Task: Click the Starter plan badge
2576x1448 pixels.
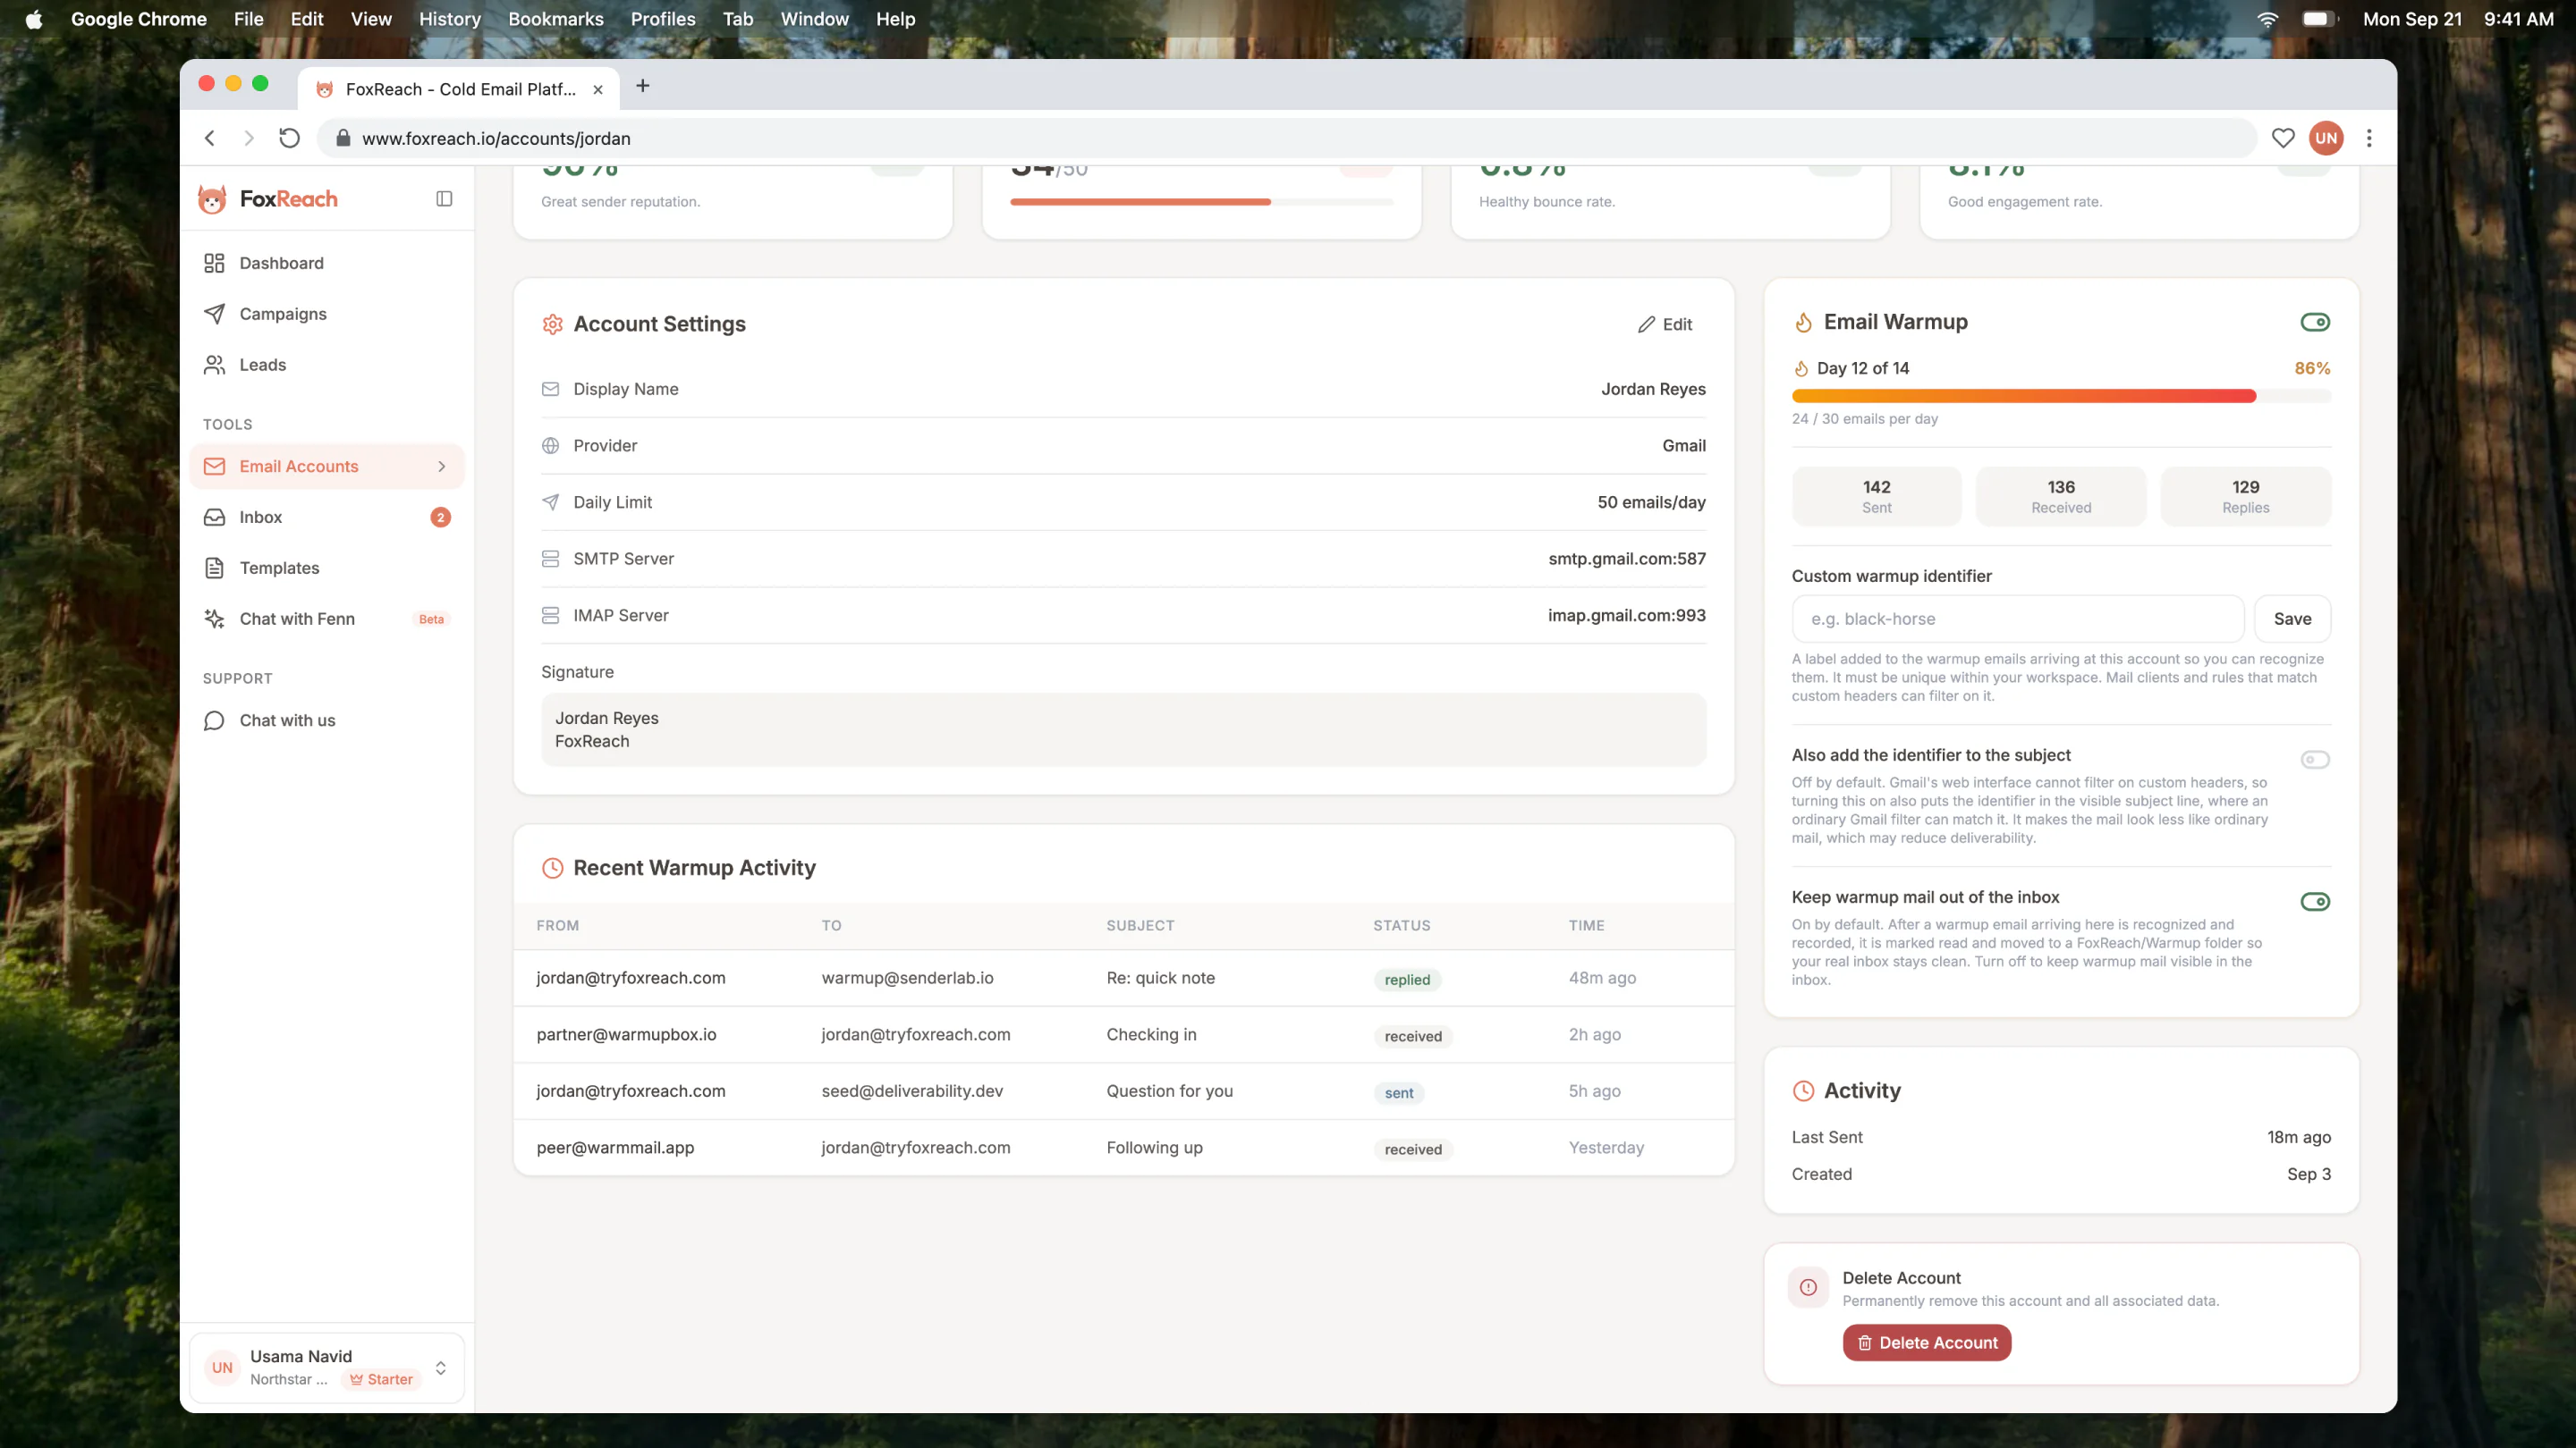Action: coord(381,1380)
